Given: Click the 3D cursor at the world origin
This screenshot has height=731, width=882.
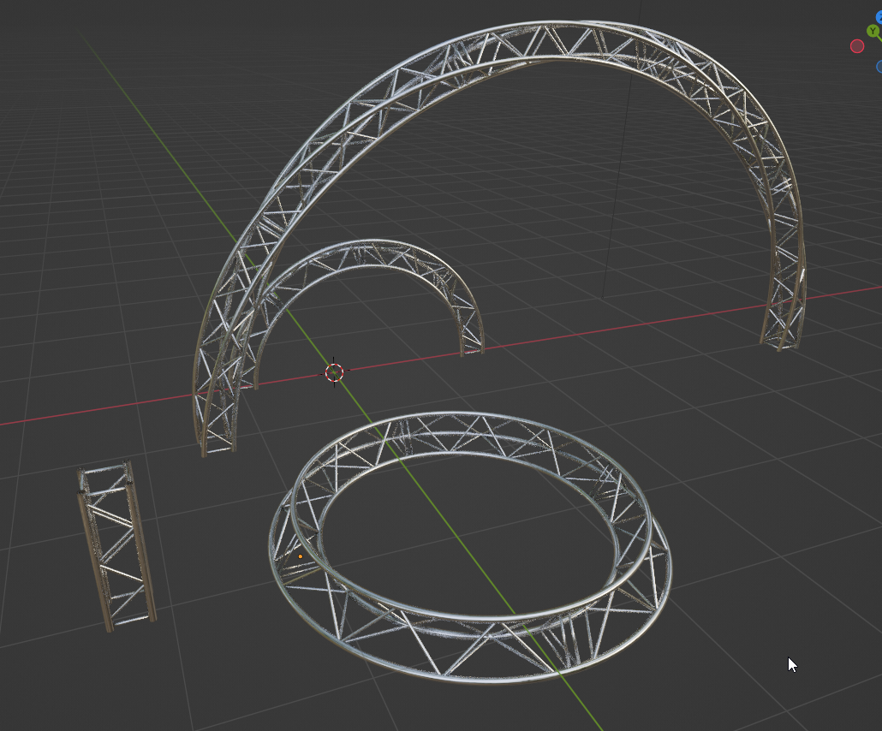Looking at the screenshot, I should 334,372.
